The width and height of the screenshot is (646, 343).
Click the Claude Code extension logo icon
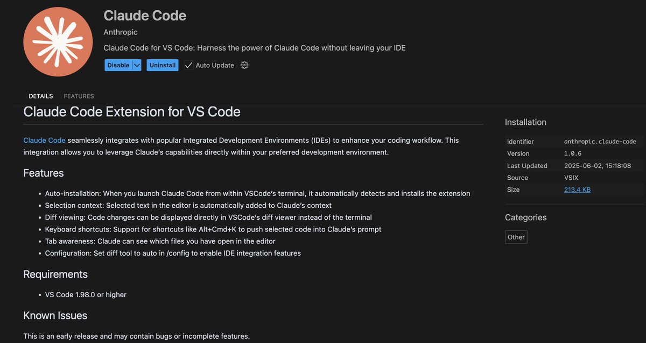58,43
